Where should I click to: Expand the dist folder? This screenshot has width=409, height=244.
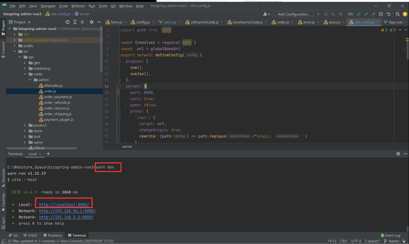15,34
